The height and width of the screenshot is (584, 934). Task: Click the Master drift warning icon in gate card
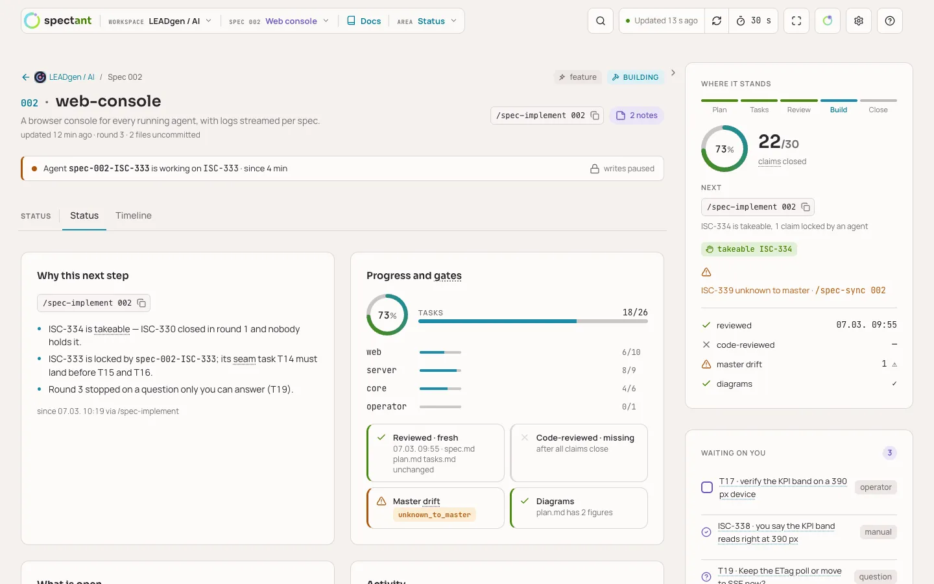(381, 502)
